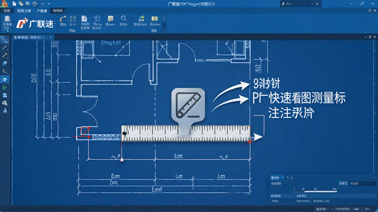Click the first value cell in properties table

(x=303, y=201)
